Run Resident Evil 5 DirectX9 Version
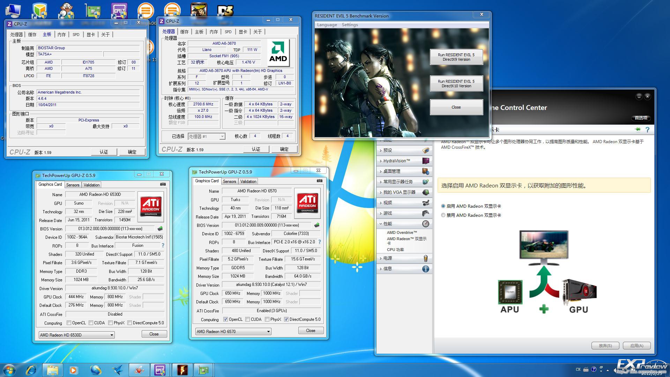Screen dimensions: 670x377 tap(456, 57)
